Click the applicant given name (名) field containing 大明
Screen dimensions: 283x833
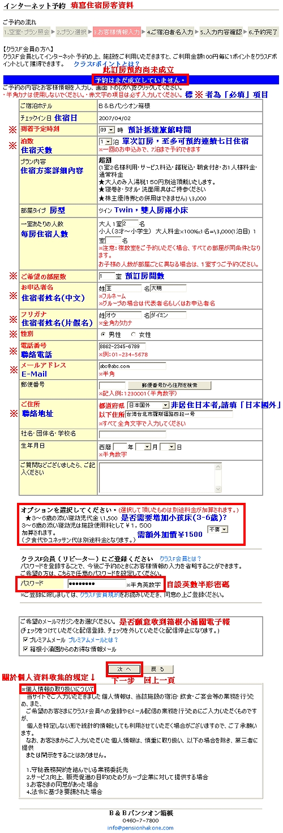tap(168, 288)
